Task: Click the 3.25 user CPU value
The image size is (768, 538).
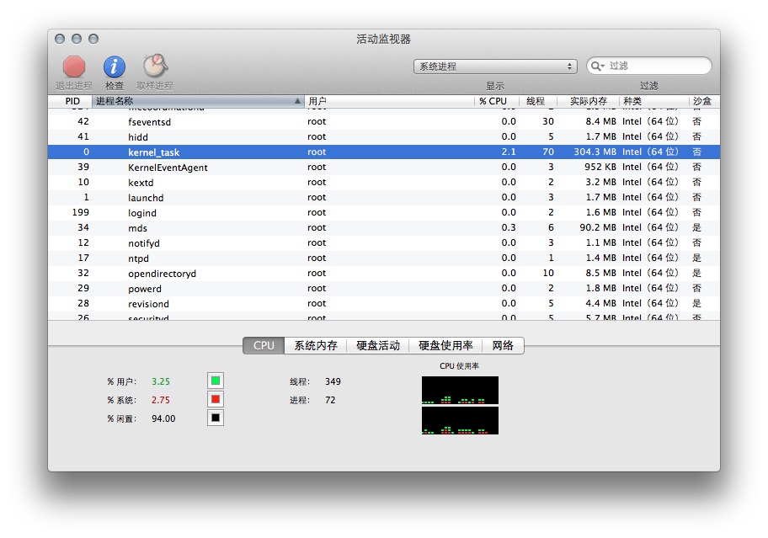Action: 161,381
